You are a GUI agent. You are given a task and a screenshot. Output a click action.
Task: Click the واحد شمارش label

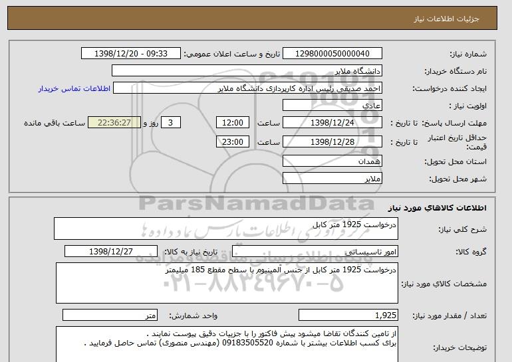pyautogui.click(x=193, y=316)
